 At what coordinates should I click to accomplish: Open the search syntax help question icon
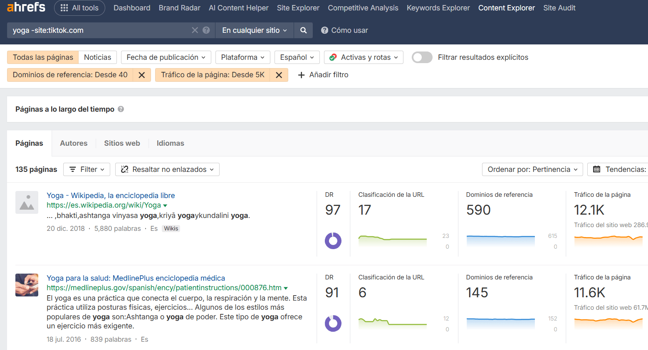click(x=206, y=30)
